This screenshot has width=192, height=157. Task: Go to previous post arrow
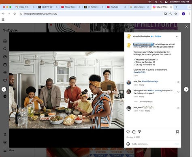click(4, 89)
